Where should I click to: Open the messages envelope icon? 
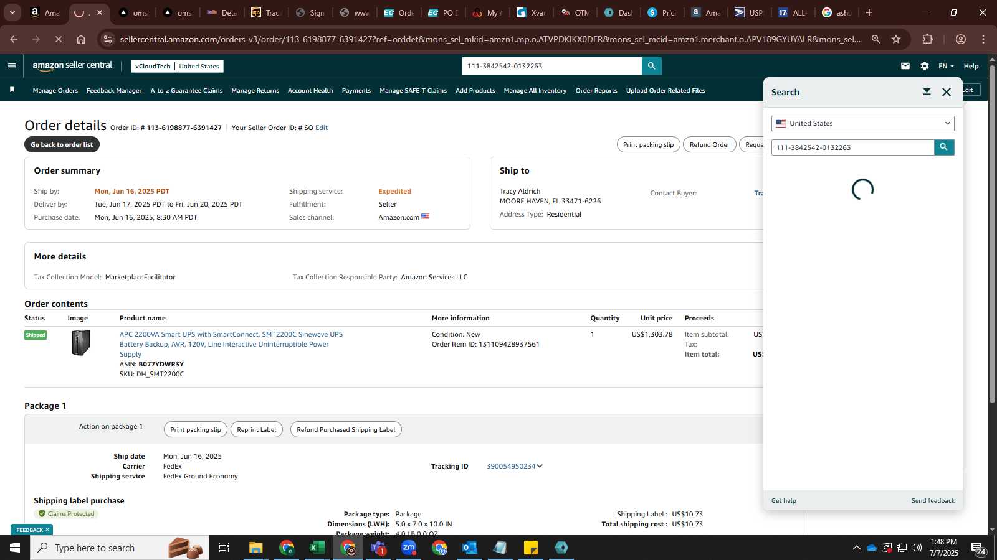[x=905, y=66]
